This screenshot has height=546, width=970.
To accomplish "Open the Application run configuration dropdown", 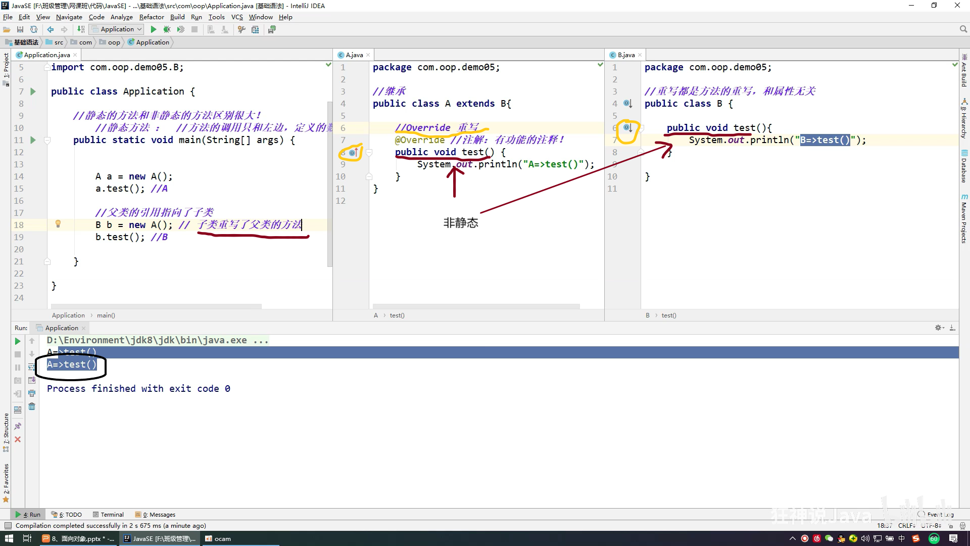I will tap(117, 29).
